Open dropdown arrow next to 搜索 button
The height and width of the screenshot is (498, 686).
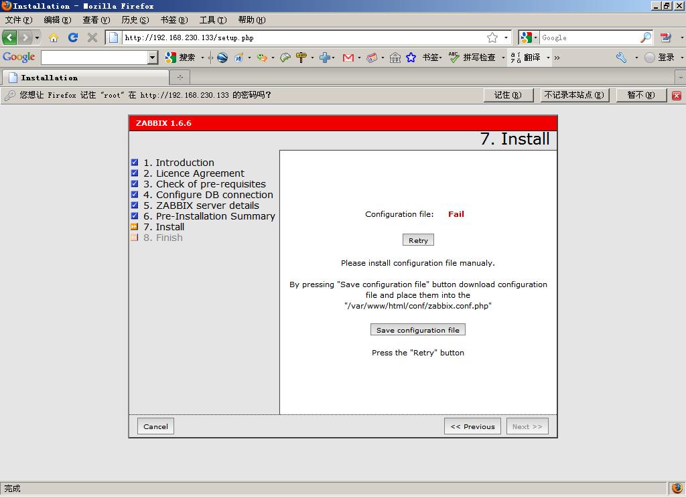(x=202, y=58)
